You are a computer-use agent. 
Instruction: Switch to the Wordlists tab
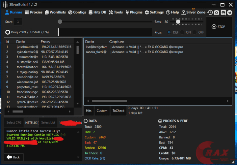(55, 12)
